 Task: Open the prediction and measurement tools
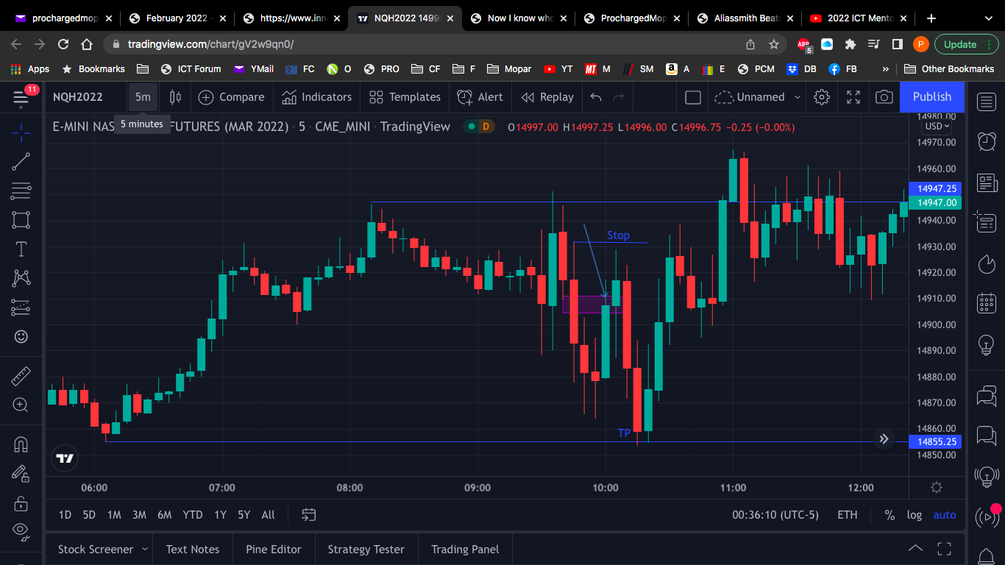pyautogui.click(x=21, y=307)
